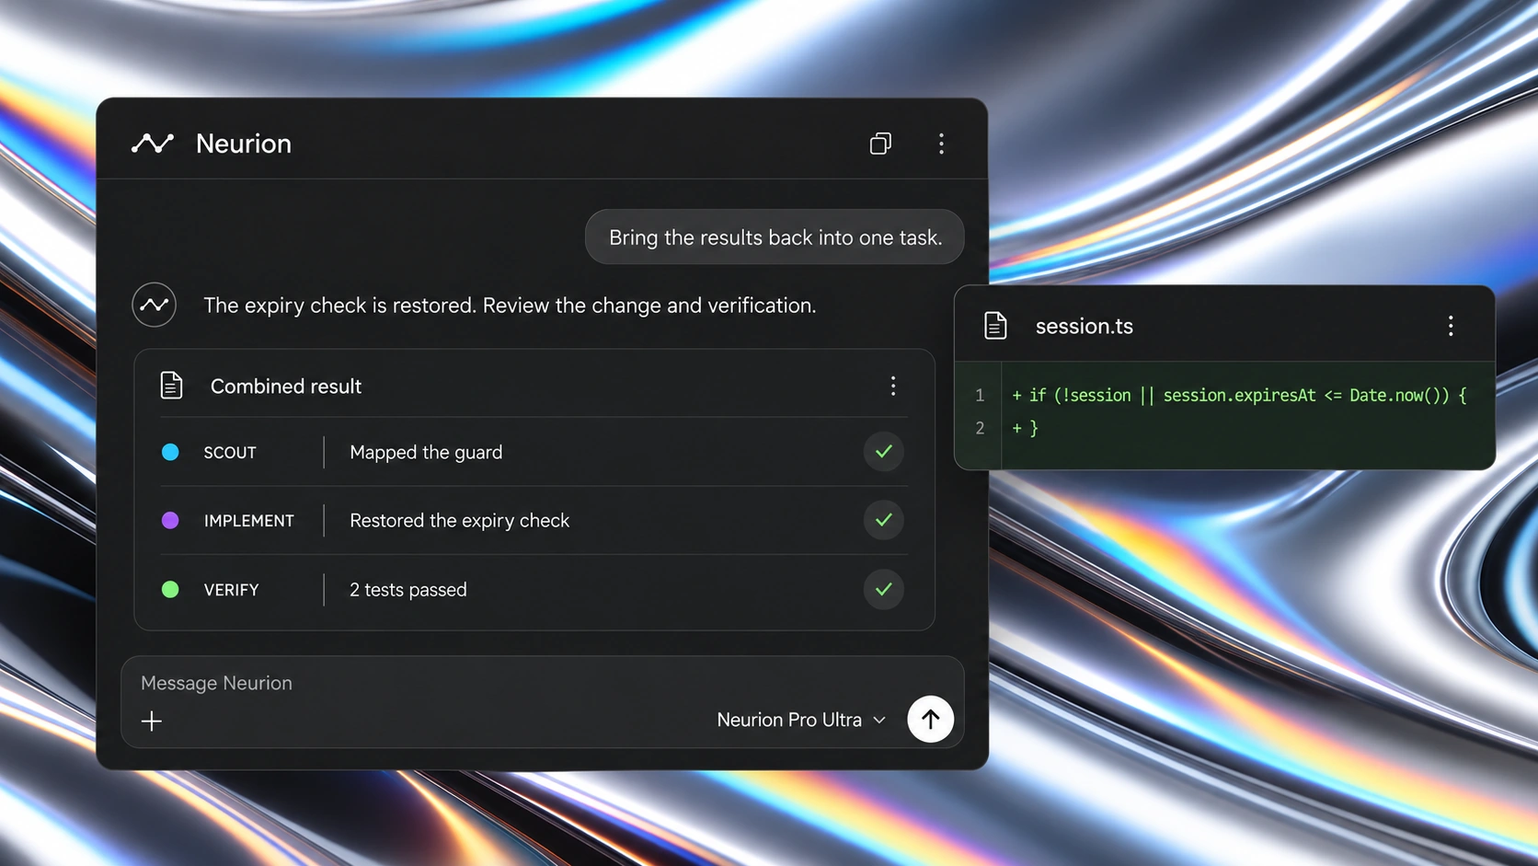Click the plus attachment icon in message box
1538x866 pixels.
click(x=152, y=721)
